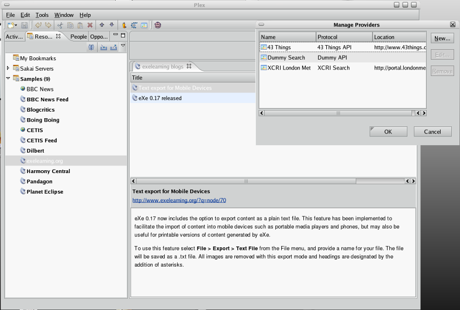Expand the Sakai Servers tree node
Image resolution: width=460 pixels, height=310 pixels.
[8, 68]
